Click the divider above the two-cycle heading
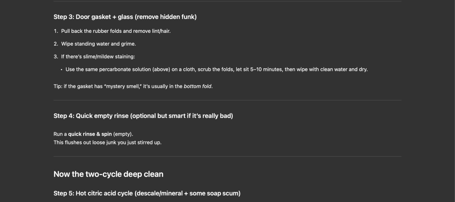Screen dimensions: 455x202 point(227,156)
